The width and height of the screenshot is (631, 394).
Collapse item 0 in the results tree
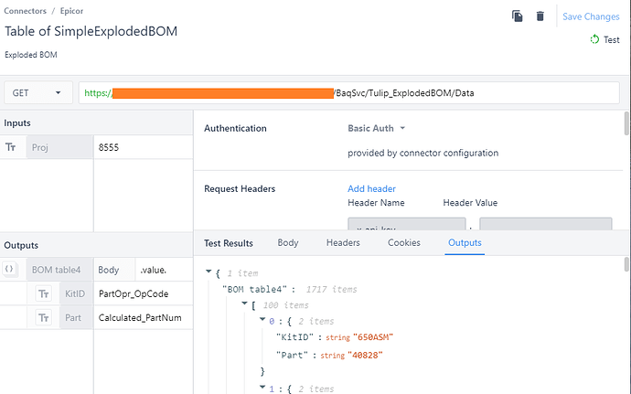point(262,320)
